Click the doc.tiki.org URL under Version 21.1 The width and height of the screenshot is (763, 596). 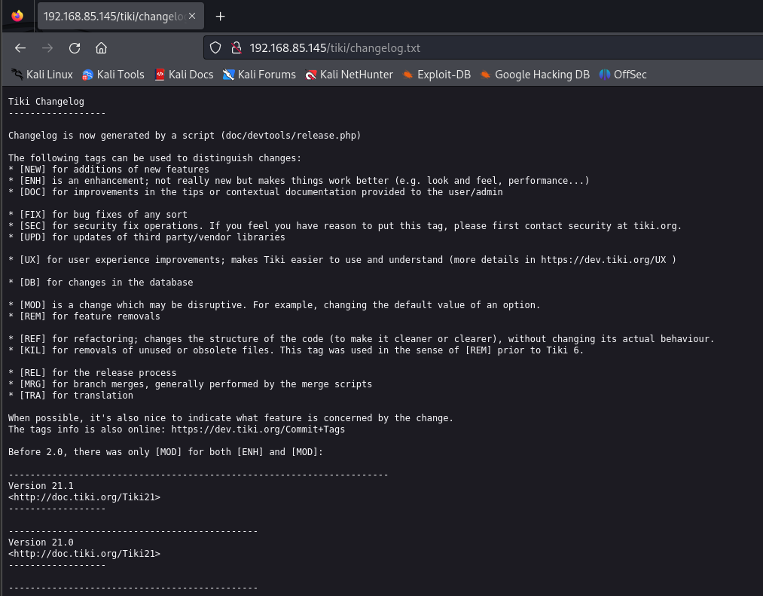(x=84, y=497)
